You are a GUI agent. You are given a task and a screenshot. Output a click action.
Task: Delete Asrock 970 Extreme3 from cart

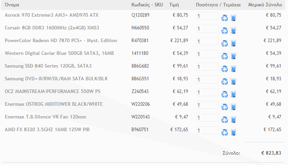tap(233, 18)
